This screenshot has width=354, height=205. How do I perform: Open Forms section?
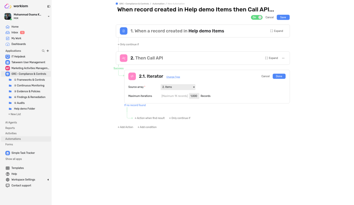tap(9, 144)
